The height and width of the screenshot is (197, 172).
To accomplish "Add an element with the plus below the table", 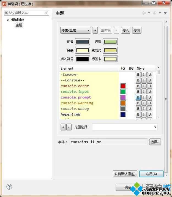I will tap(63, 127).
